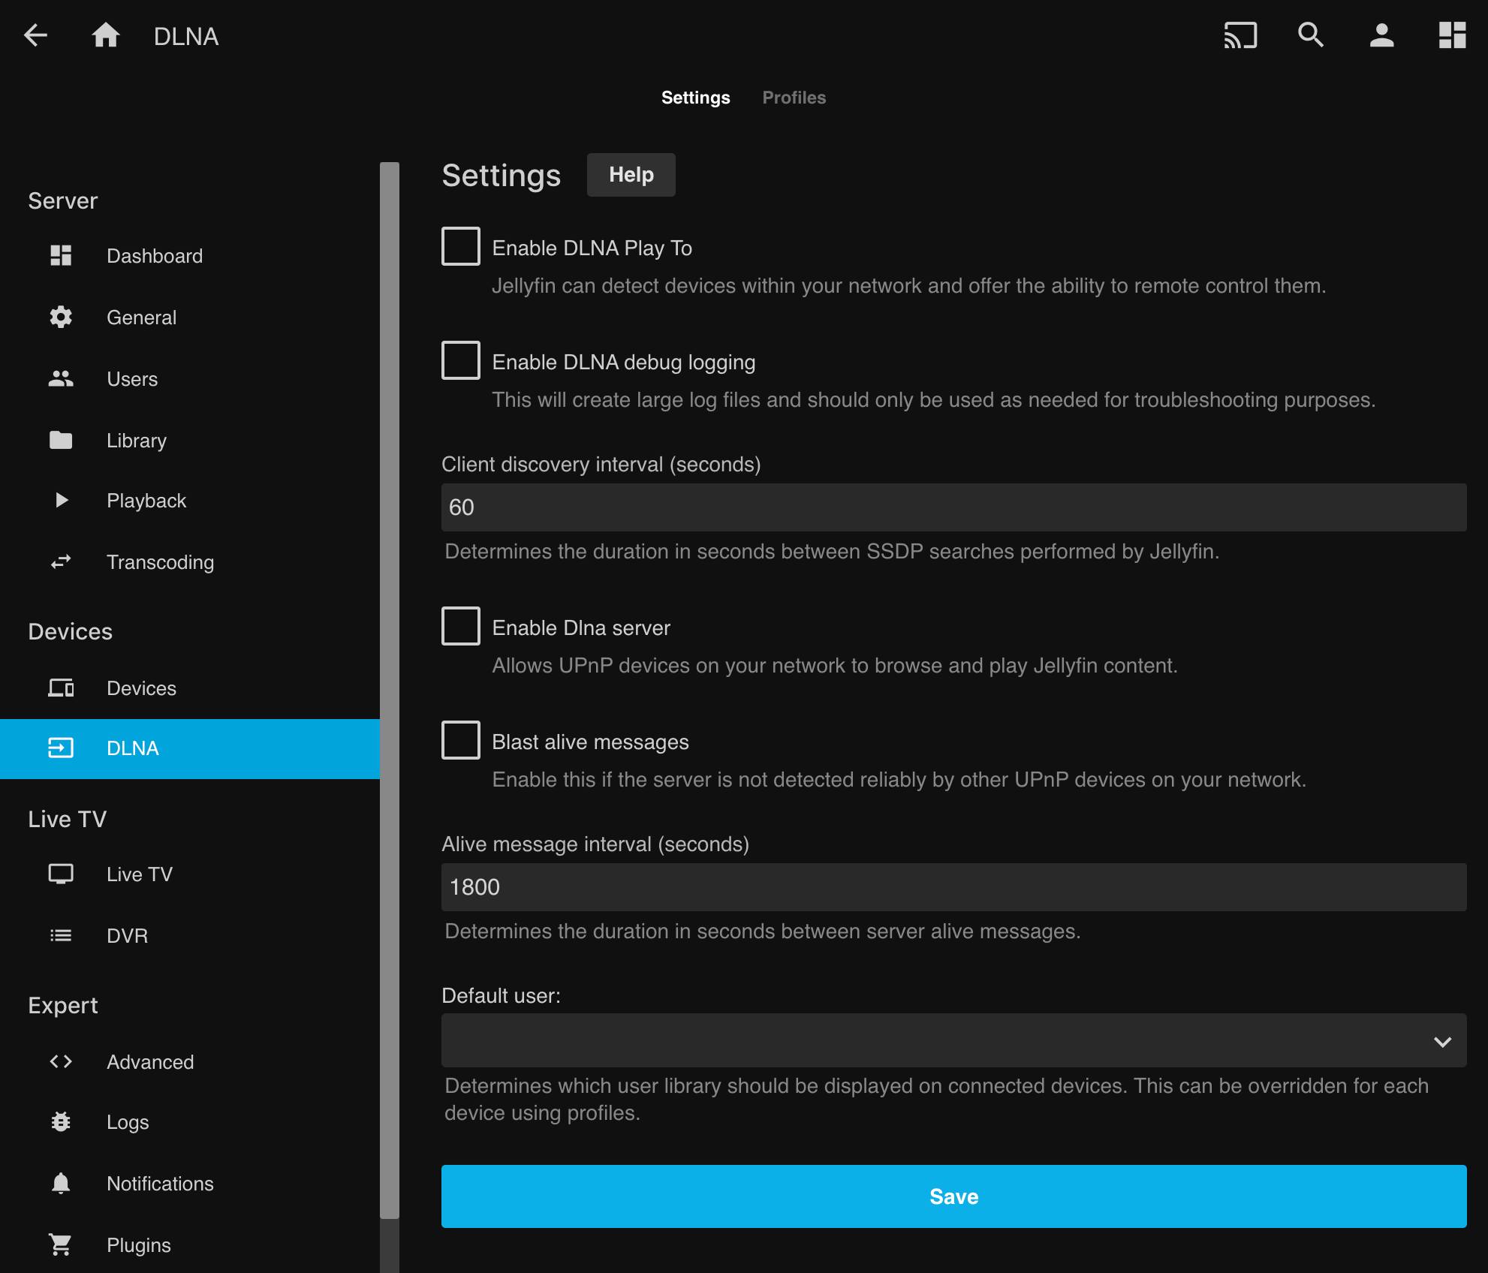Switch to the Profiles tab

point(794,97)
